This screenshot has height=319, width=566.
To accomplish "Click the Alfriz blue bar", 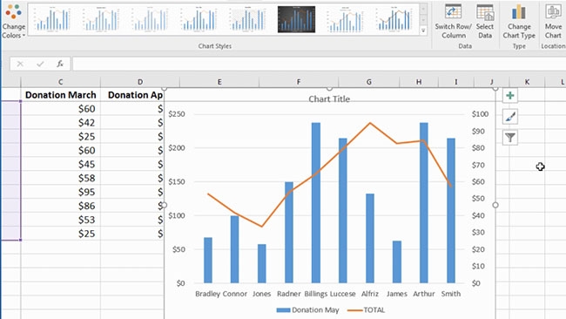I will tap(370, 239).
